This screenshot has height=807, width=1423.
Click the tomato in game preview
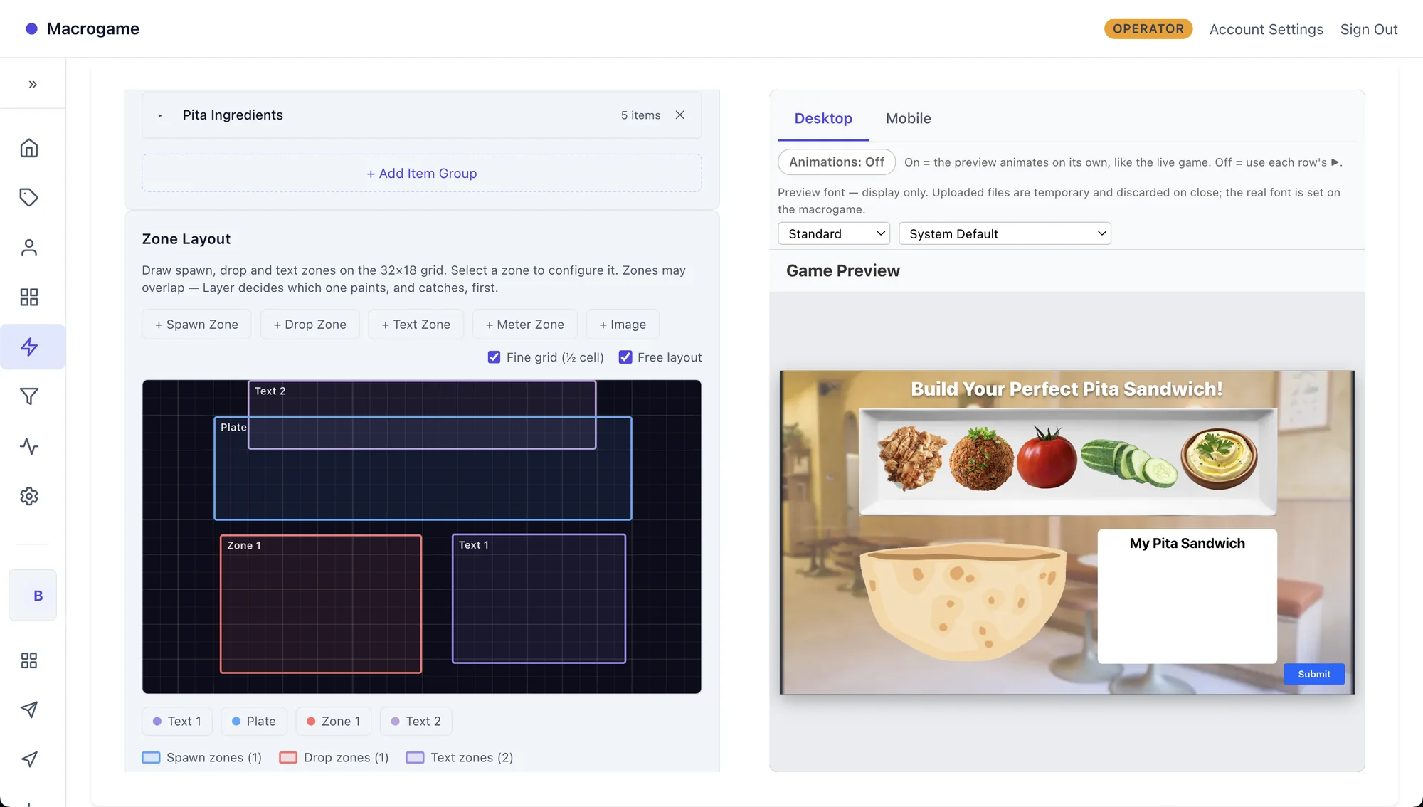(x=1047, y=458)
